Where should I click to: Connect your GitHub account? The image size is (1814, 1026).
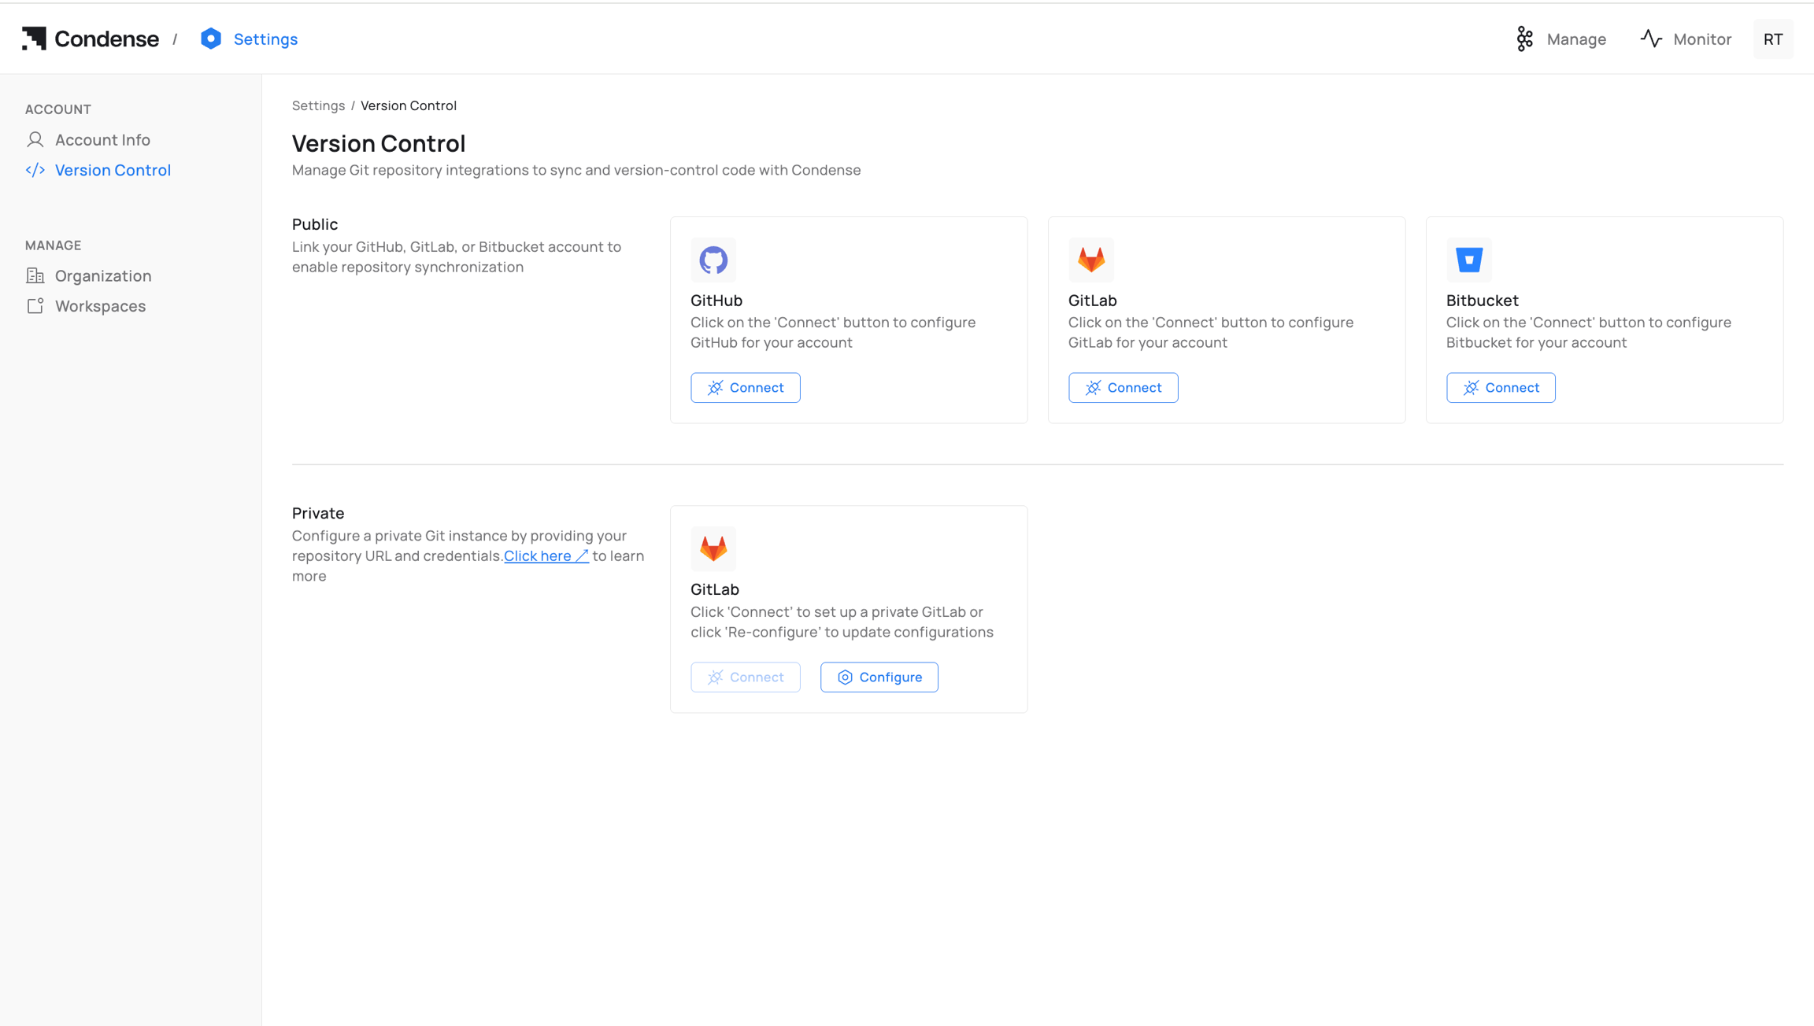(x=745, y=388)
